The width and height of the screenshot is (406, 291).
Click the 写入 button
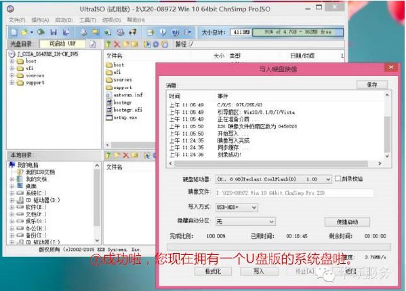click(x=259, y=271)
